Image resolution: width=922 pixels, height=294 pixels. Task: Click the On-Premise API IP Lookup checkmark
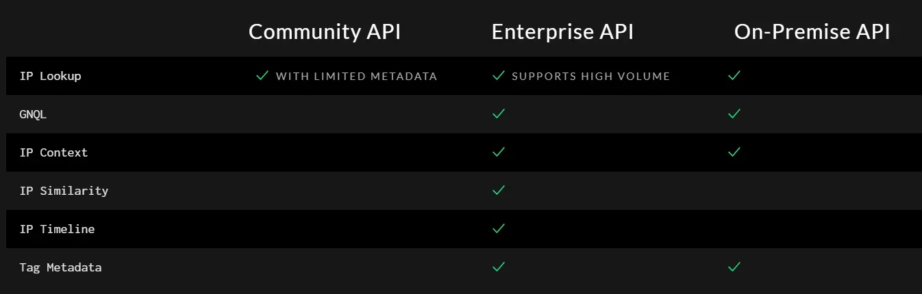point(734,76)
